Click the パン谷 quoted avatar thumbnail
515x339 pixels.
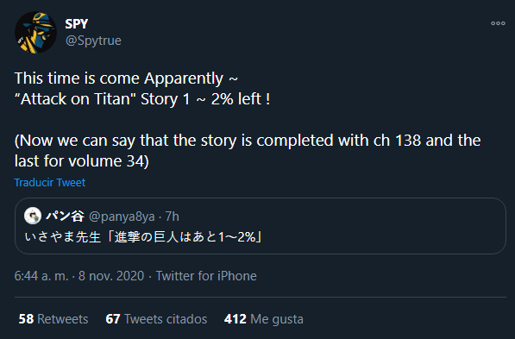point(33,216)
